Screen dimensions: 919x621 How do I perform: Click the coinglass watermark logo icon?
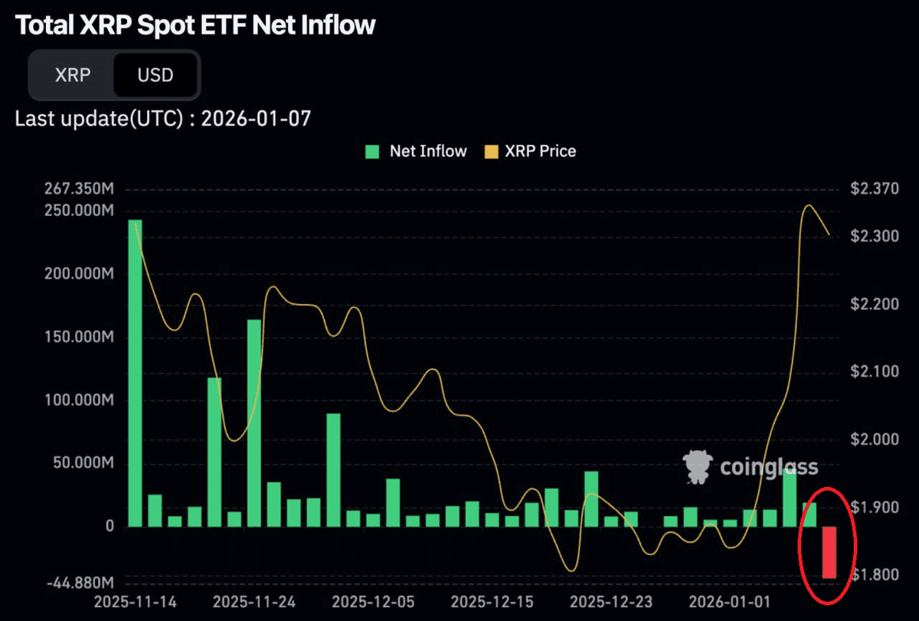point(697,466)
